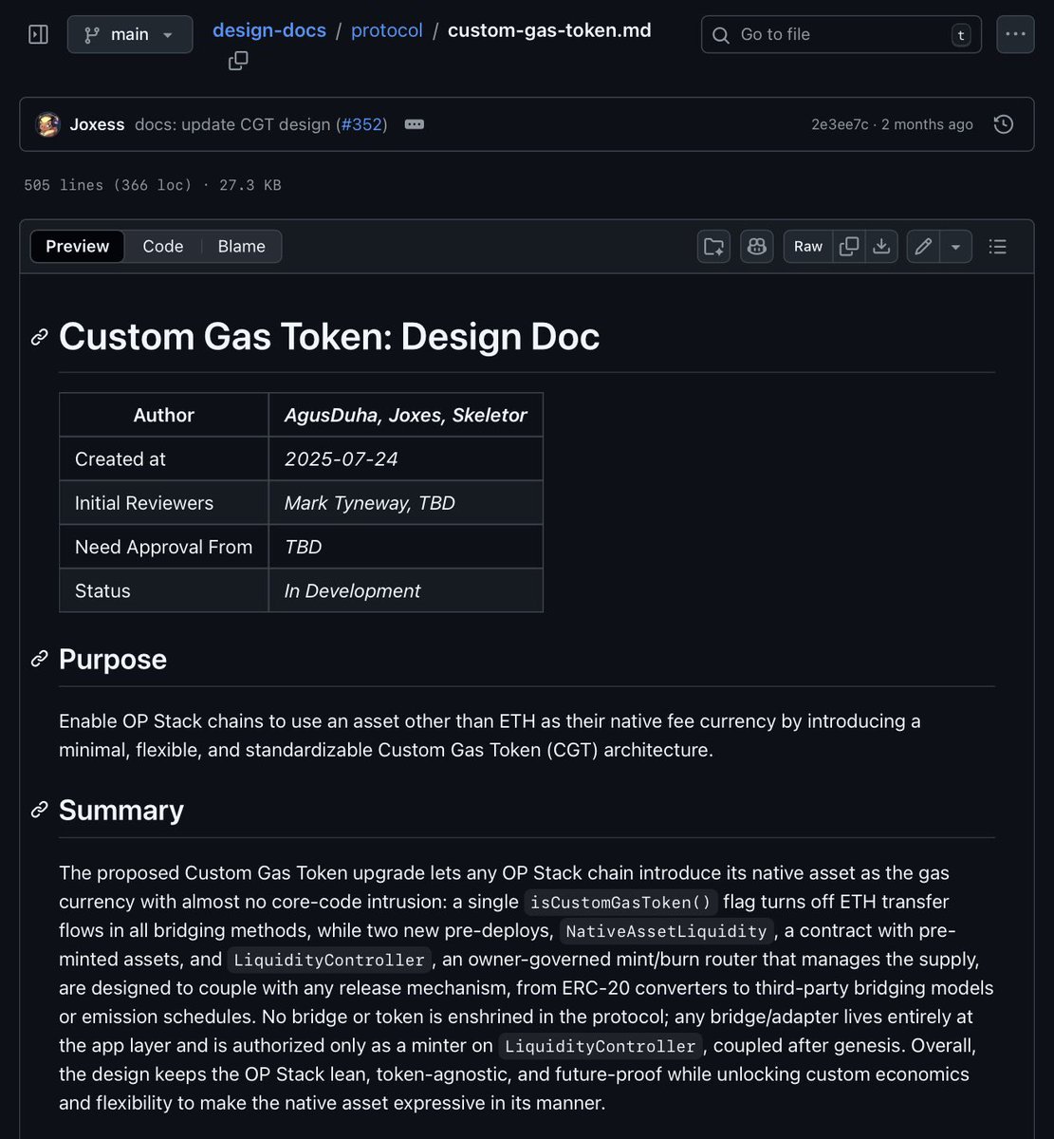This screenshot has height=1139, width=1054.
Task: Select the 'Need Approval From' table cell
Action: pyautogui.click(x=164, y=547)
